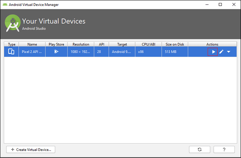The width and height of the screenshot is (241, 158).
Task: Sort by the Name column header
Action: (x=32, y=44)
